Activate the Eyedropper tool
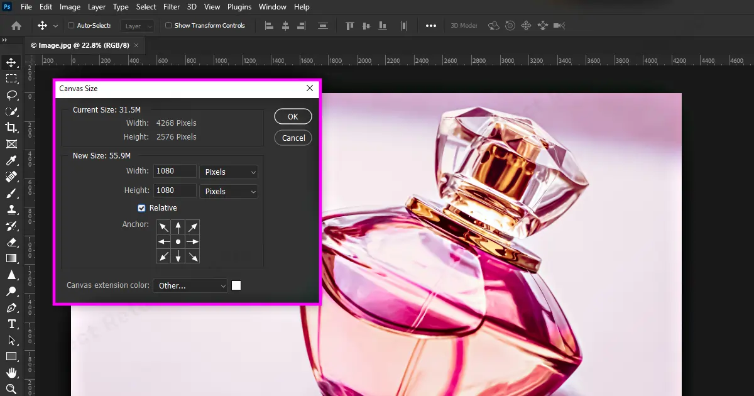The width and height of the screenshot is (754, 396). (13, 160)
